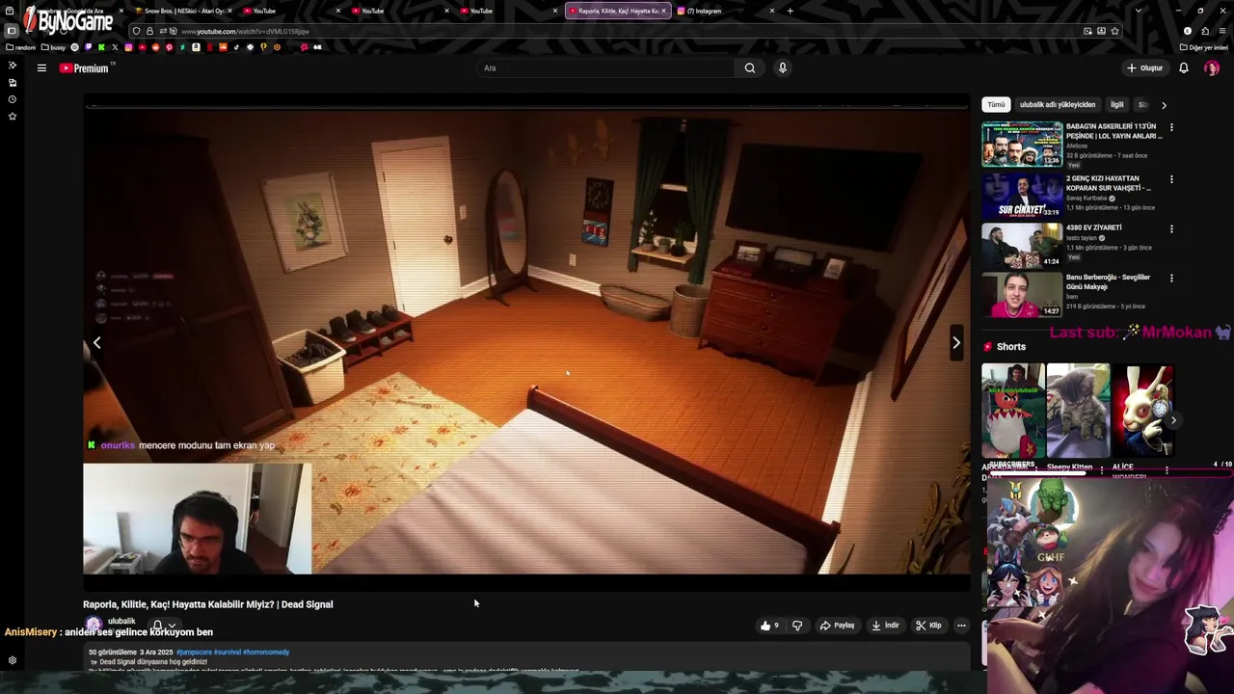The image size is (1234, 694).
Task: Open Twitch bookmark in bookmarks bar
Action: (89, 47)
